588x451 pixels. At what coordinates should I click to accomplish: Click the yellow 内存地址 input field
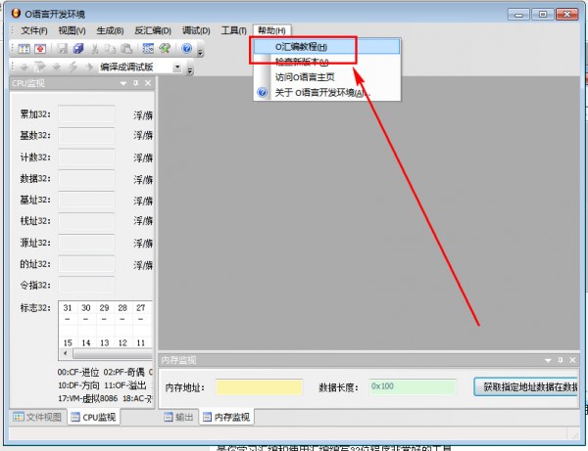(x=259, y=387)
